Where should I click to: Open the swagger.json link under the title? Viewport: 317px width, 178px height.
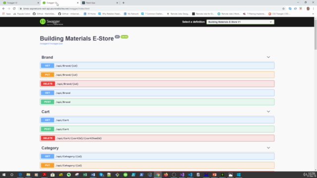[52, 44]
